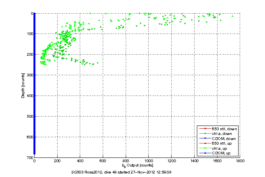The height and width of the screenshot is (177, 265).
Task: Click depth axis tick label '100'
Action: pos(30,34)
